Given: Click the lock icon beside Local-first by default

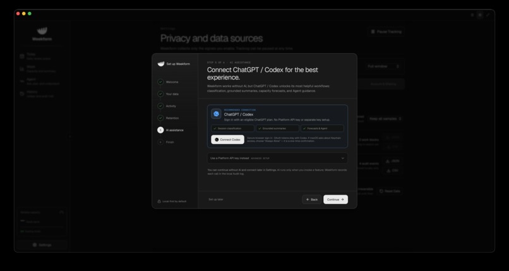Looking at the screenshot, I should [x=159, y=202].
